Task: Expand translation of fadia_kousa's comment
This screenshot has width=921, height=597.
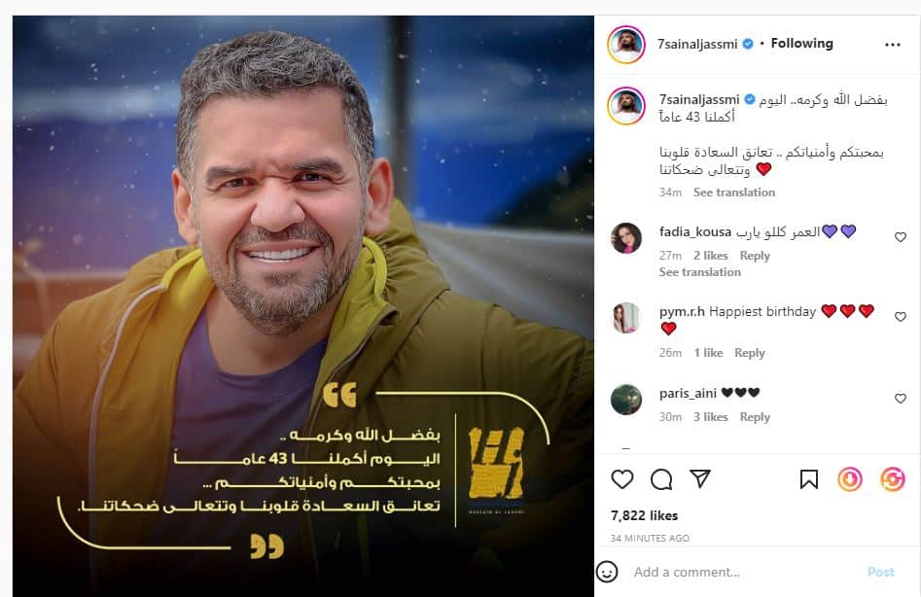Action: pos(699,272)
